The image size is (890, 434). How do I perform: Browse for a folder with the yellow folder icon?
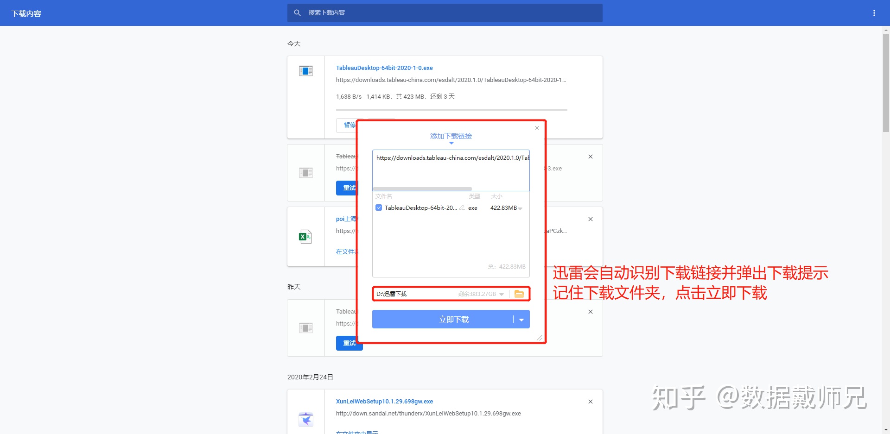(519, 294)
